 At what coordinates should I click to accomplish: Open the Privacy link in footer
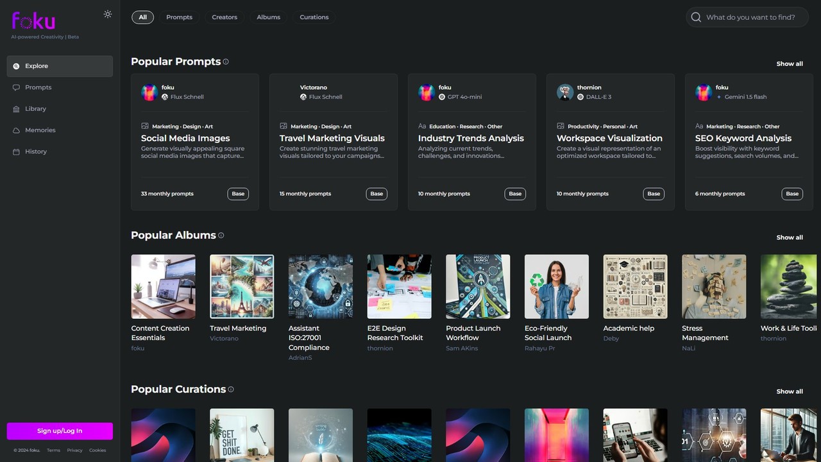(75, 450)
